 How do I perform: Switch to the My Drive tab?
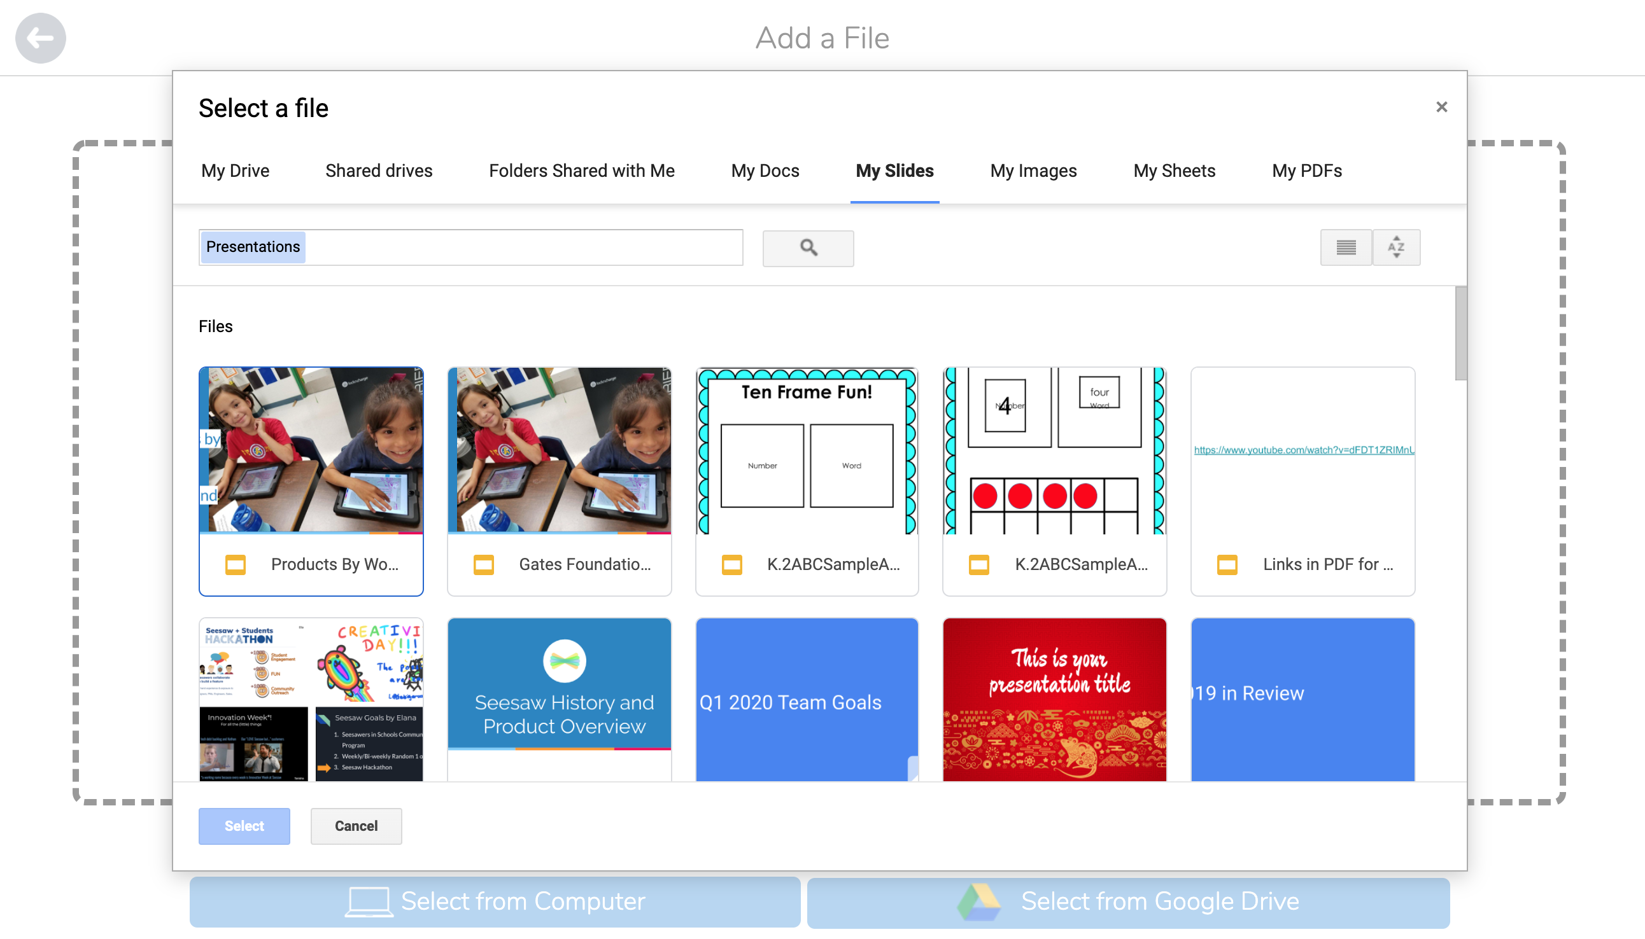[x=235, y=171]
